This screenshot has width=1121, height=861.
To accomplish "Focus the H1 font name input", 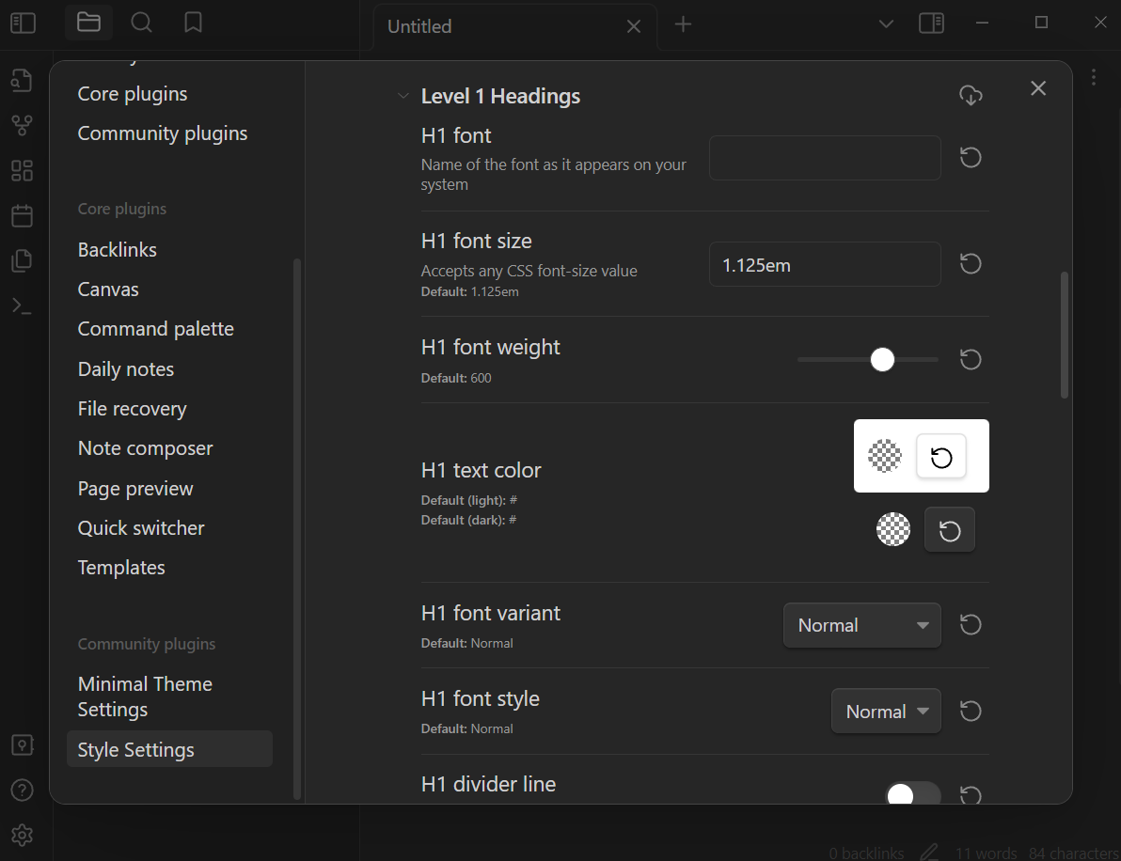I will [825, 158].
